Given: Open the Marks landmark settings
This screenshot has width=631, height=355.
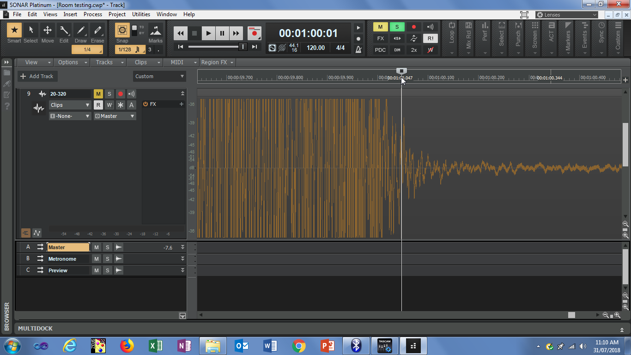Looking at the screenshot, I should coord(156,31).
